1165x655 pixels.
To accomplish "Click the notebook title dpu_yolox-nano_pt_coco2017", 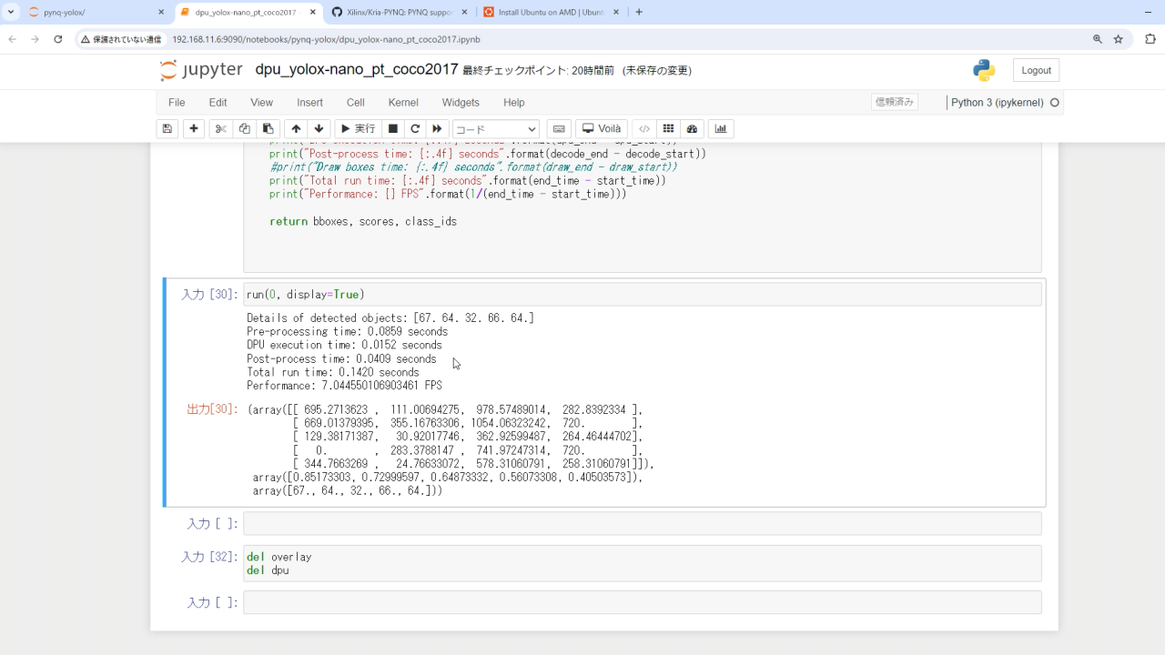I will (x=356, y=70).
